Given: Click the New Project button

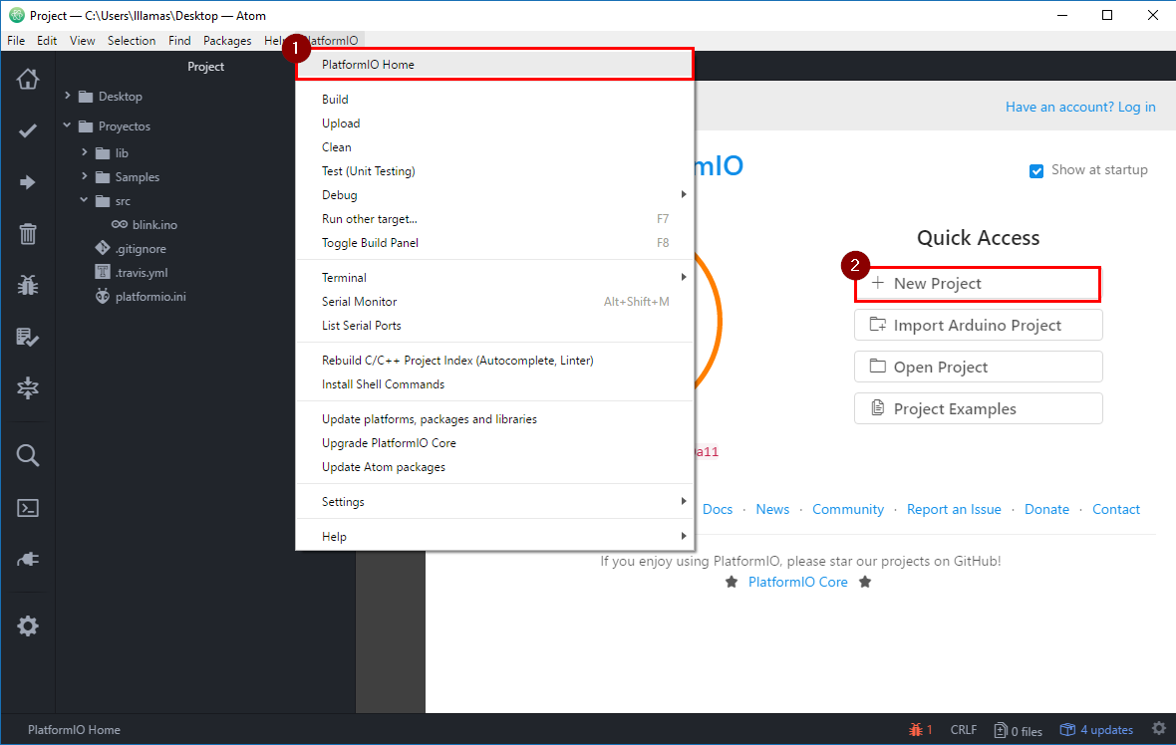Looking at the screenshot, I should pos(978,284).
